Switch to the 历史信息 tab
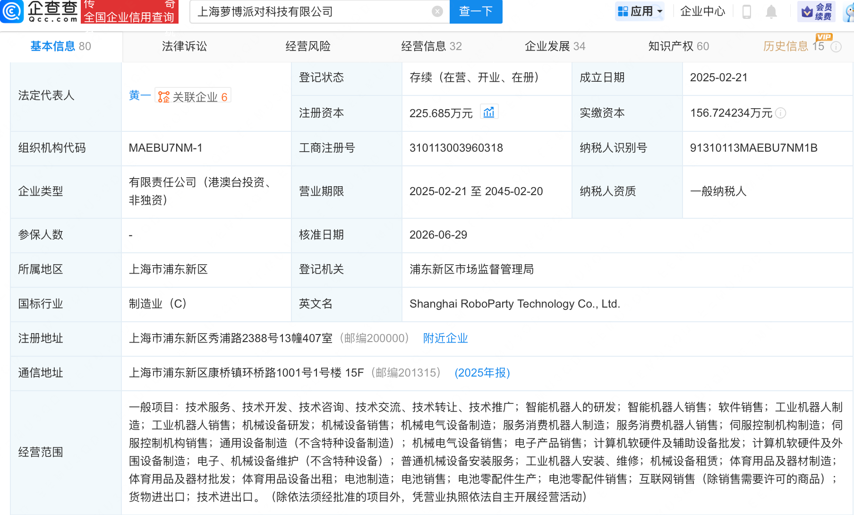The width and height of the screenshot is (854, 515). tap(794, 46)
